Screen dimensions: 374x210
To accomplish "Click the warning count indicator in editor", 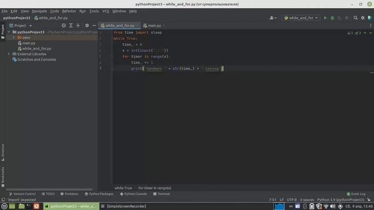I will 350,33.
